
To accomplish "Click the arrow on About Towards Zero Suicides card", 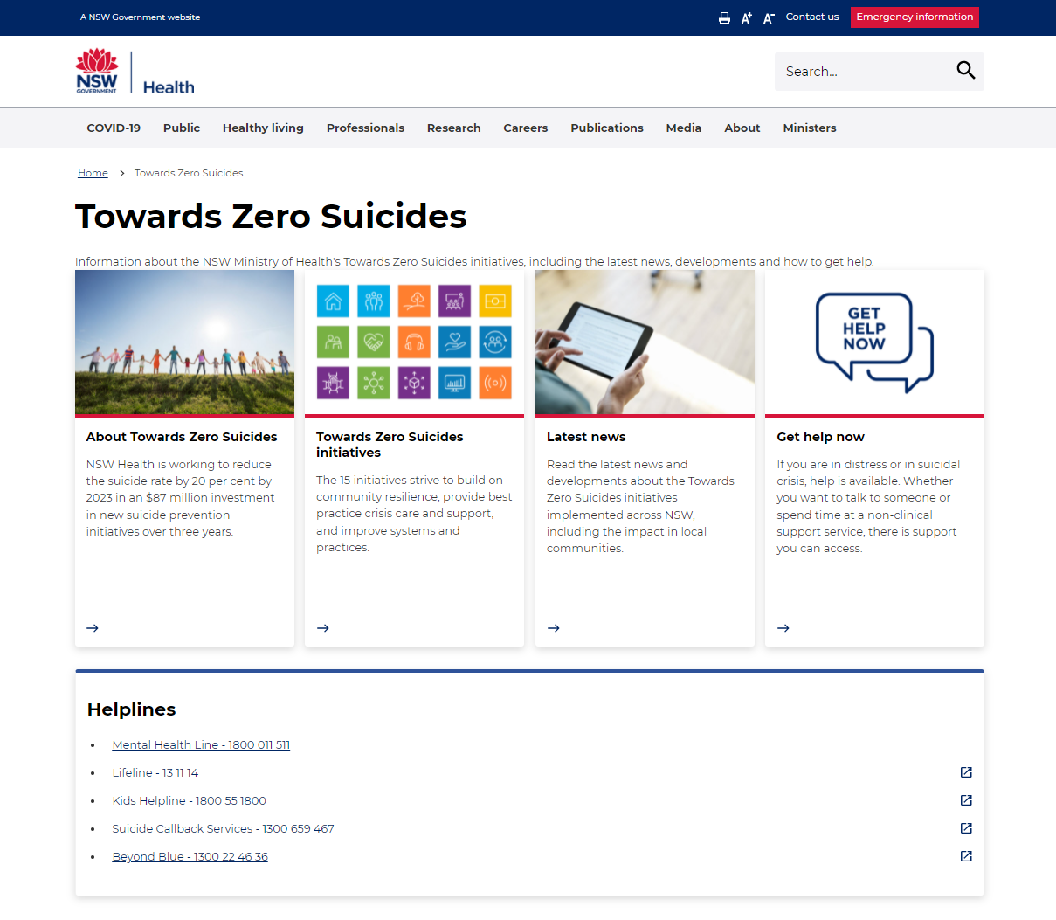I will (x=93, y=628).
